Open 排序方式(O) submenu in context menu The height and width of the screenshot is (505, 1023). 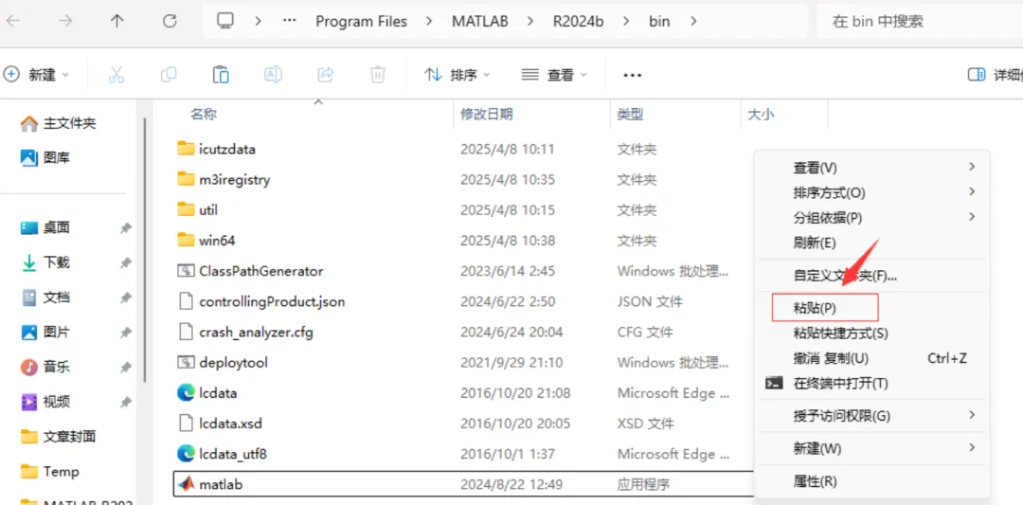pyautogui.click(x=871, y=192)
